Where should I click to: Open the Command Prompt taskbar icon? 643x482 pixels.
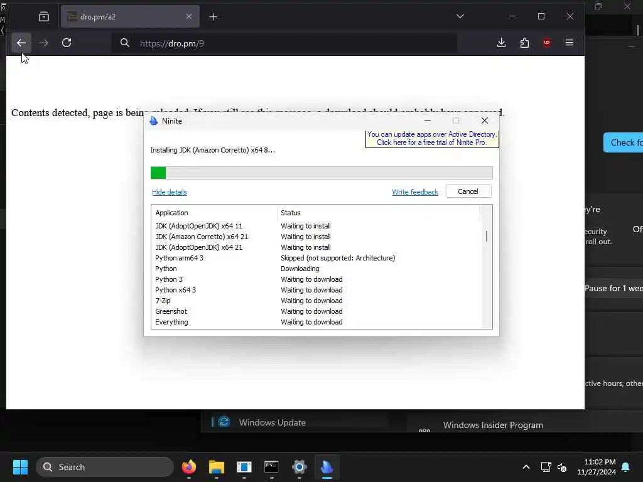point(271,467)
